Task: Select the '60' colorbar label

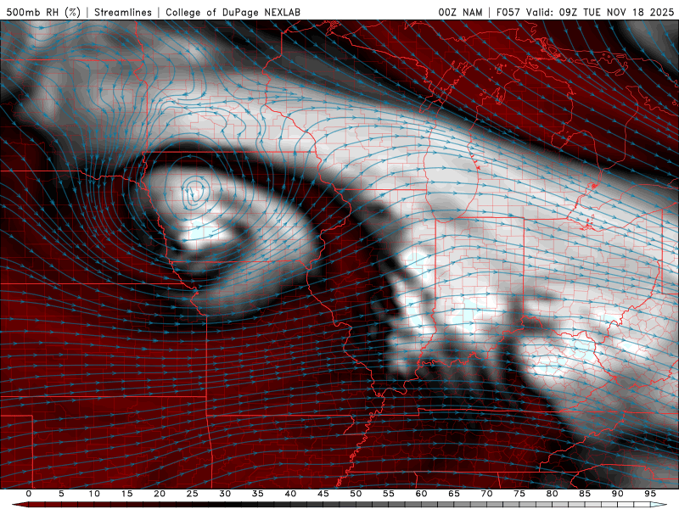Action: (421, 494)
